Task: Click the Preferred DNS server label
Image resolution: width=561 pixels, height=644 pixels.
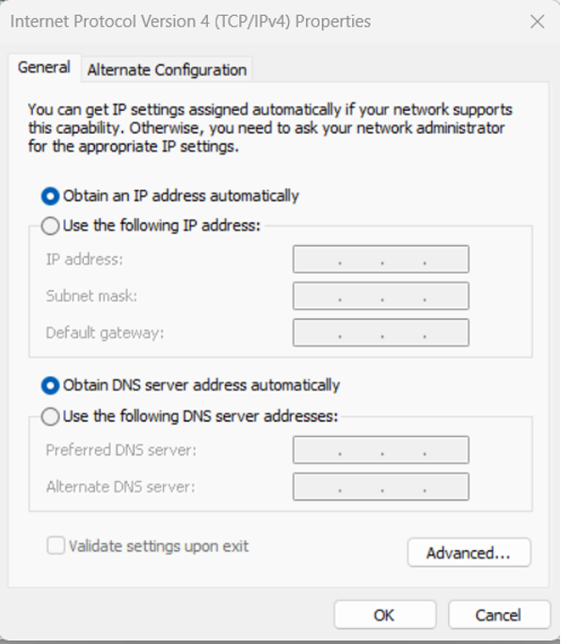Action: pos(121,451)
